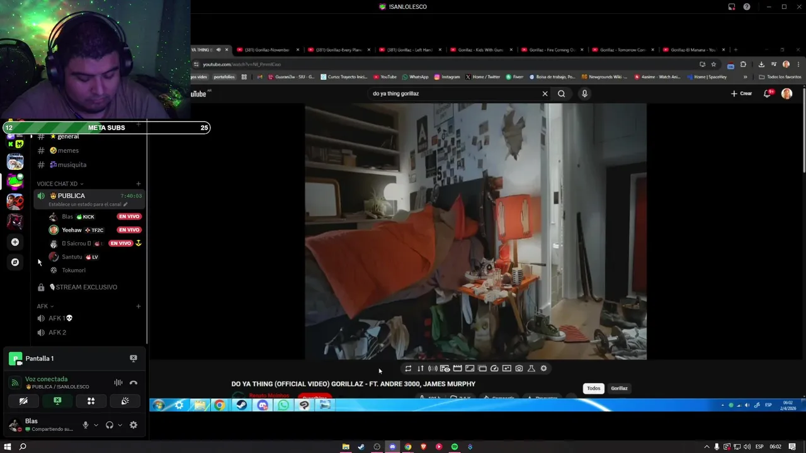
Task: Open the Instagram bookmark
Action: tap(447, 77)
